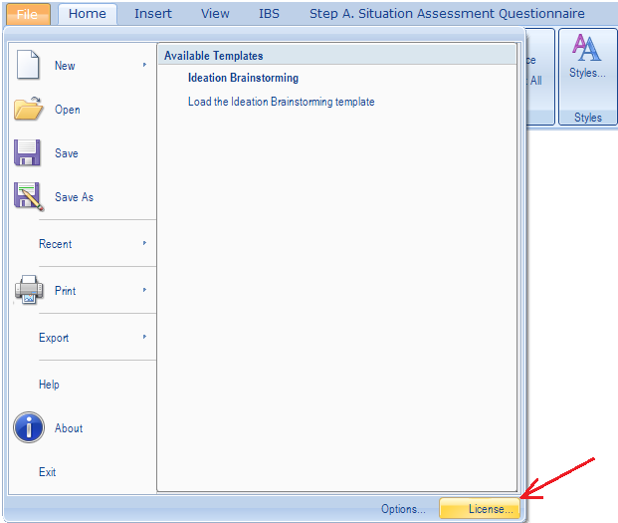Click the Options button
The width and height of the screenshot is (618, 523).
[x=403, y=509]
